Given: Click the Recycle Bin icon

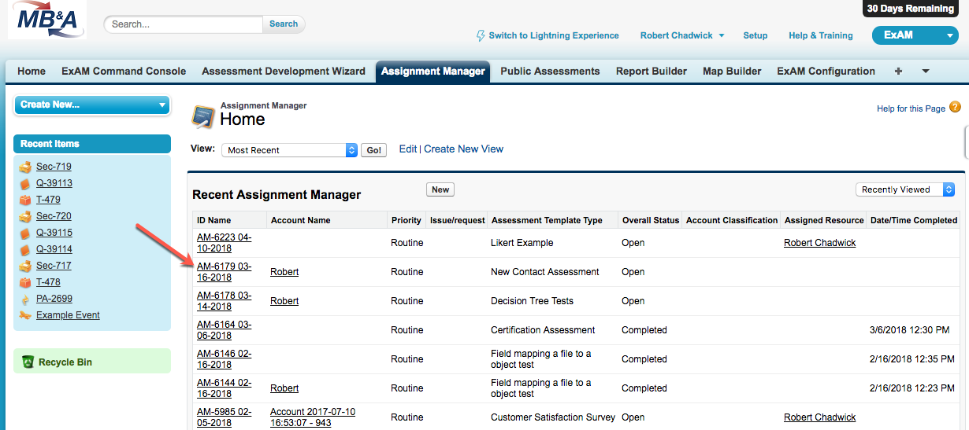Looking at the screenshot, I should 28,362.
